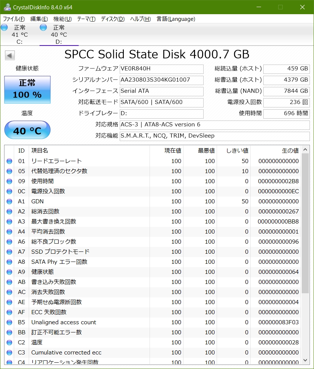Screen dimensions: 314x369
Task: Click the previous disk arrow button
Action: pyautogui.click(x=10, y=56)
